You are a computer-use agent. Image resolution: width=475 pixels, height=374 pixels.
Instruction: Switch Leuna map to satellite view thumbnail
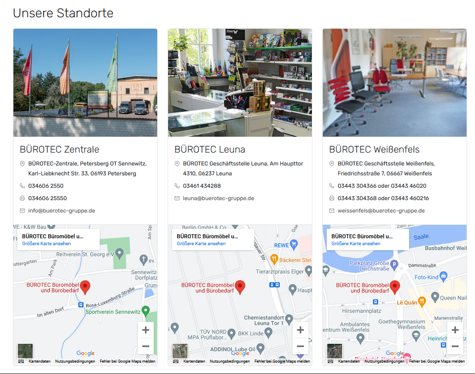(x=180, y=351)
